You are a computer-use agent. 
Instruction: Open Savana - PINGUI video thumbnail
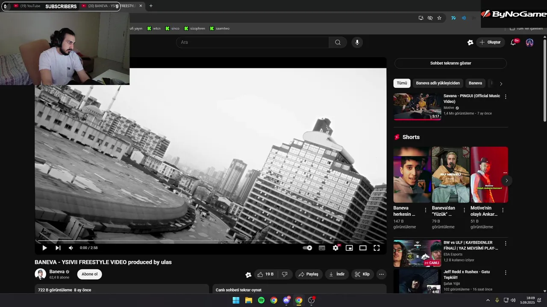click(417, 107)
